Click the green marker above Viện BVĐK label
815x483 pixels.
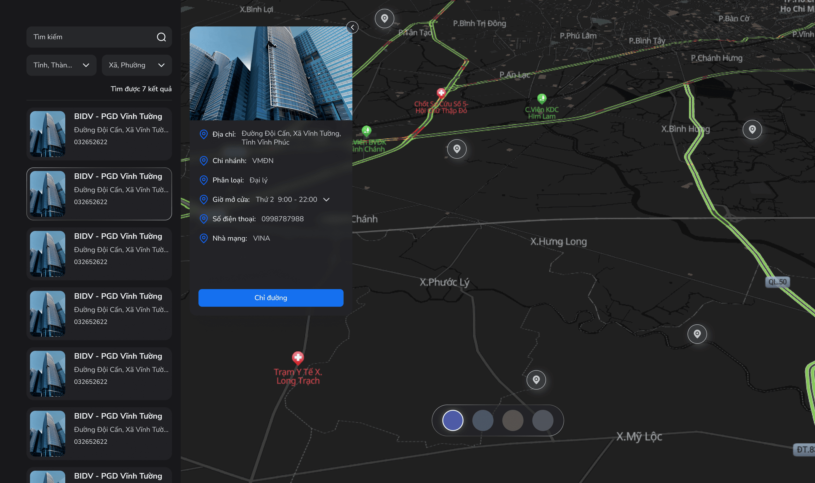pyautogui.click(x=367, y=131)
